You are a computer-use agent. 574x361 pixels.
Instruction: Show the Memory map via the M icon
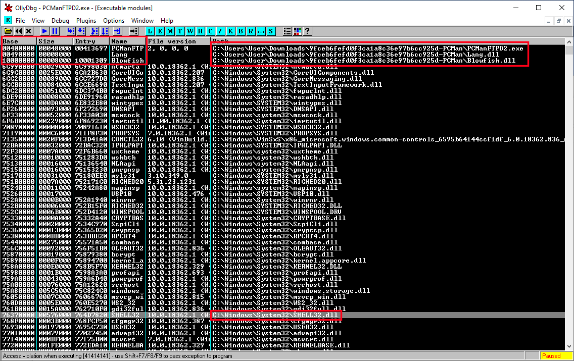click(170, 31)
